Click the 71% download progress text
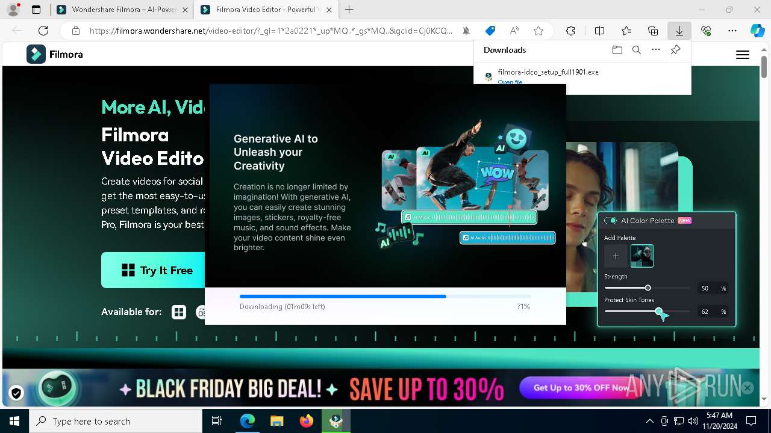 (x=523, y=307)
